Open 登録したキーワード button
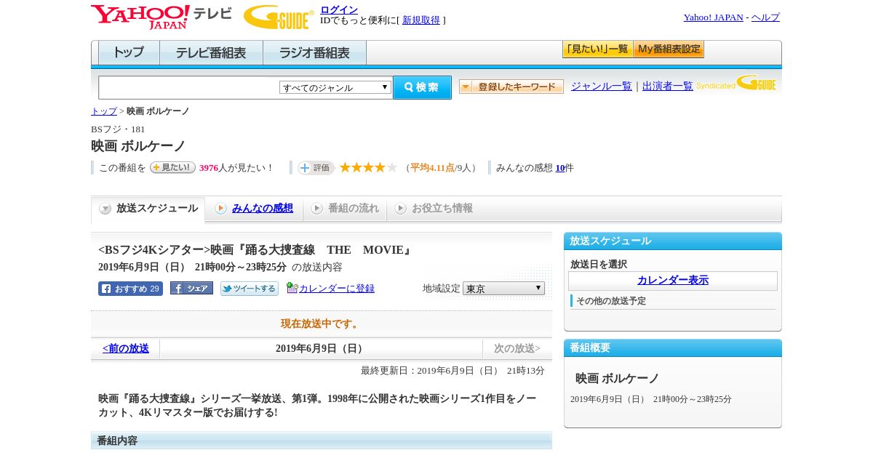Image resolution: width=873 pixels, height=458 pixels. 511,87
